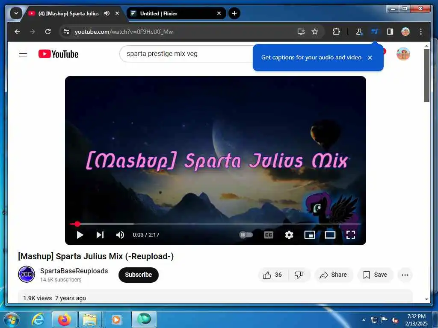Seek on the video progress bar

click(x=216, y=224)
